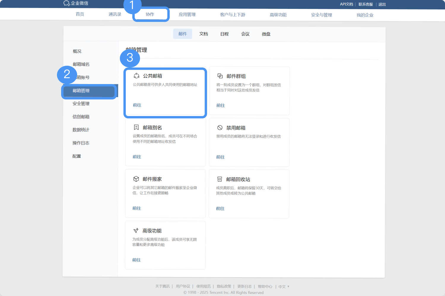Click the 禁用邮箱 prohibition icon
445x296 pixels.
coord(220,128)
